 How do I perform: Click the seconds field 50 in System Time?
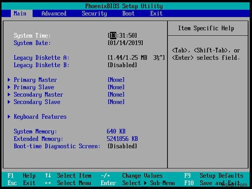(x=131, y=36)
